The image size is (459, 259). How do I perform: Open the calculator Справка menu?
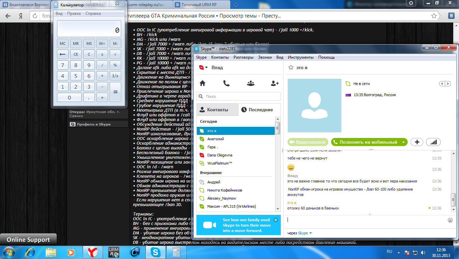click(93, 13)
